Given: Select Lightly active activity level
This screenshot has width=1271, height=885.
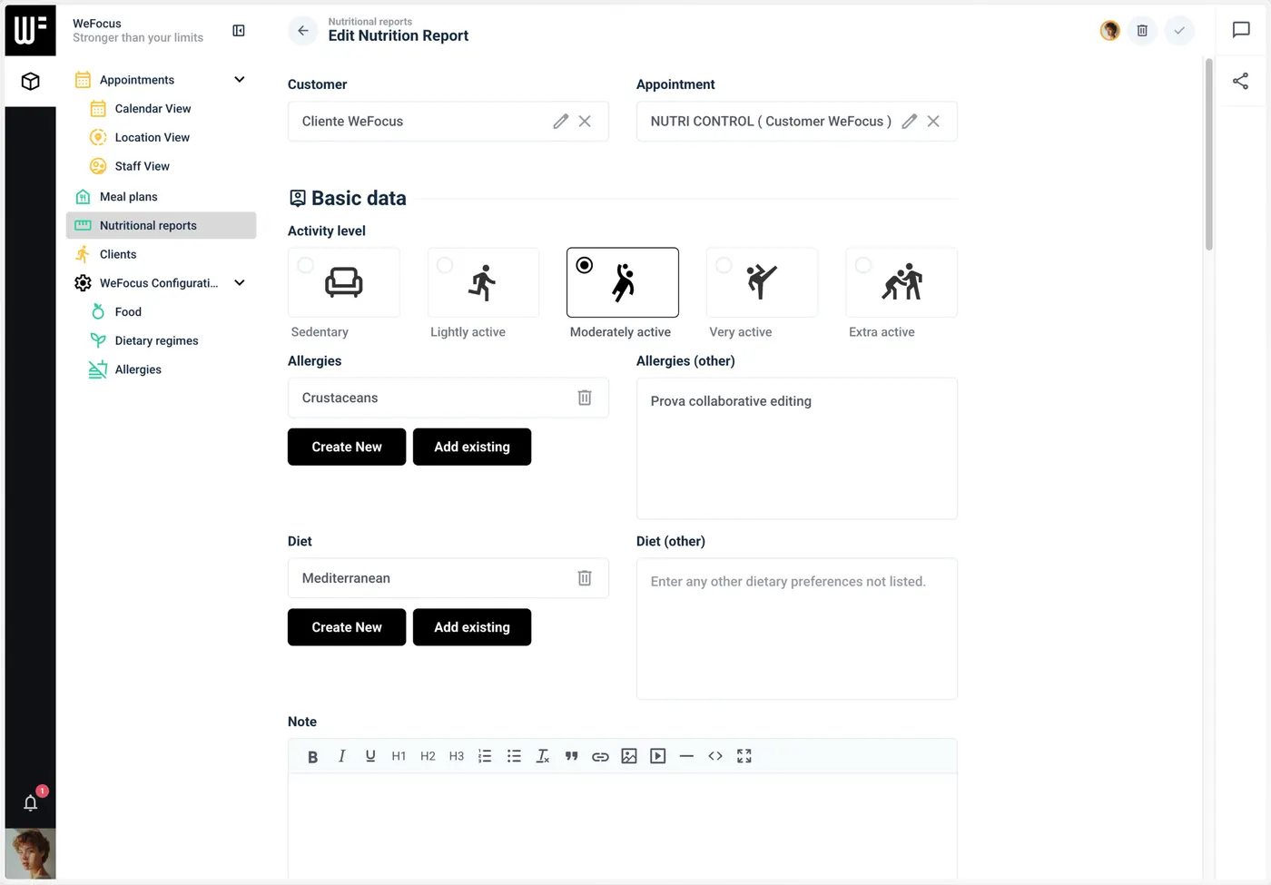Looking at the screenshot, I should [483, 283].
